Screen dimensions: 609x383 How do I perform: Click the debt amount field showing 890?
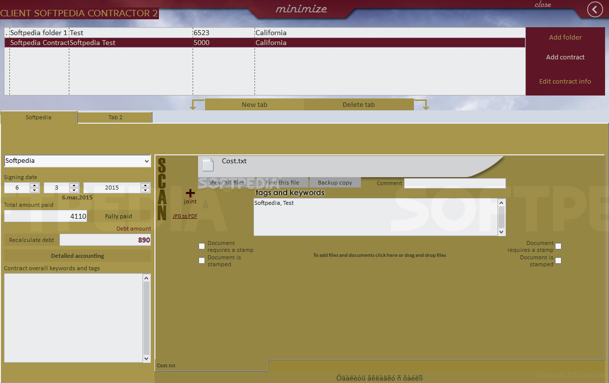tap(105, 240)
